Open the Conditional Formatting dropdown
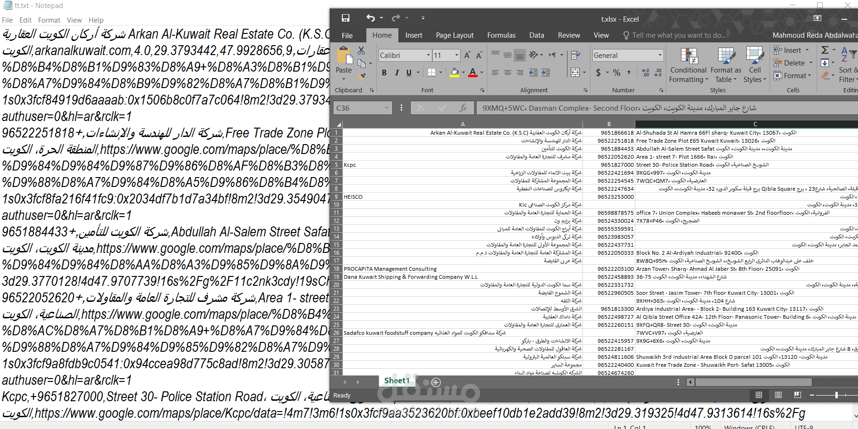Viewport: 858px width, 429px height. tap(688, 65)
